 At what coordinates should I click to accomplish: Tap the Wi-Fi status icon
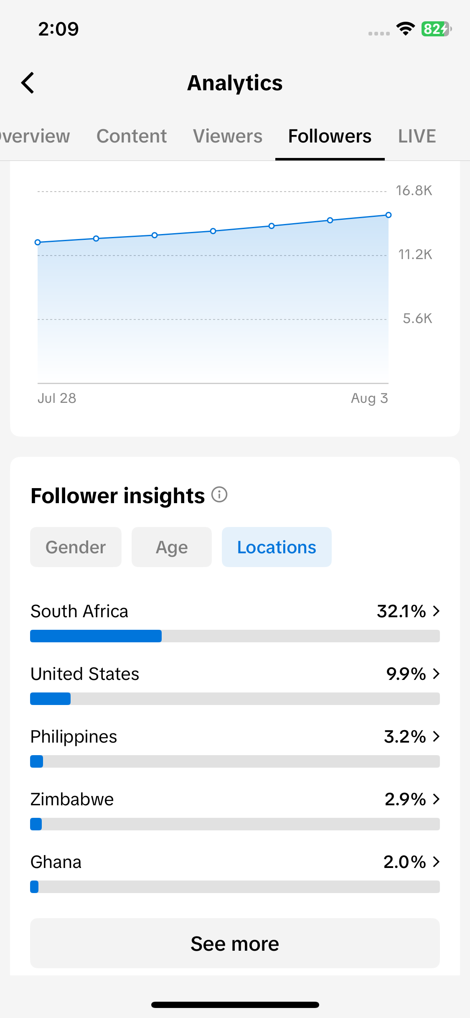pos(405,29)
